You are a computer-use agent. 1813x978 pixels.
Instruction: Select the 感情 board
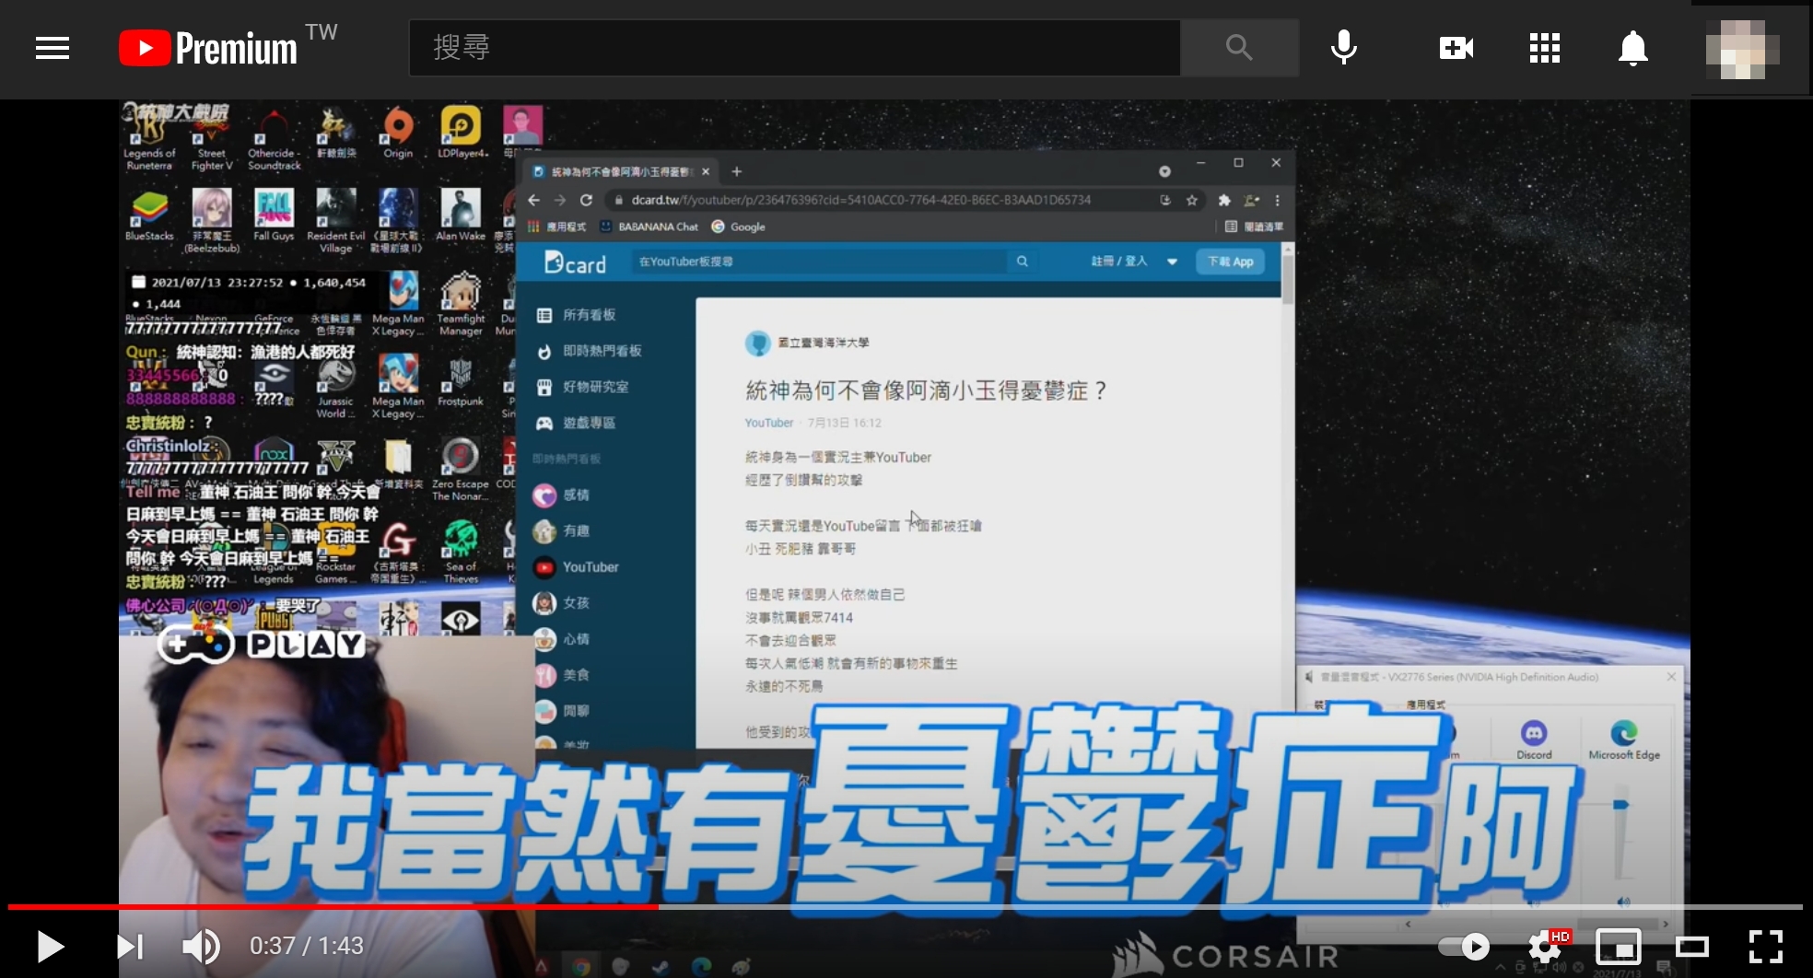[562, 495]
